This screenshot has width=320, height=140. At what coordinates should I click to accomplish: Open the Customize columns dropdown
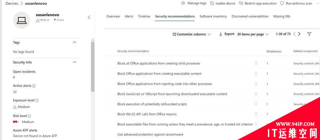pyautogui.click(x=191, y=34)
